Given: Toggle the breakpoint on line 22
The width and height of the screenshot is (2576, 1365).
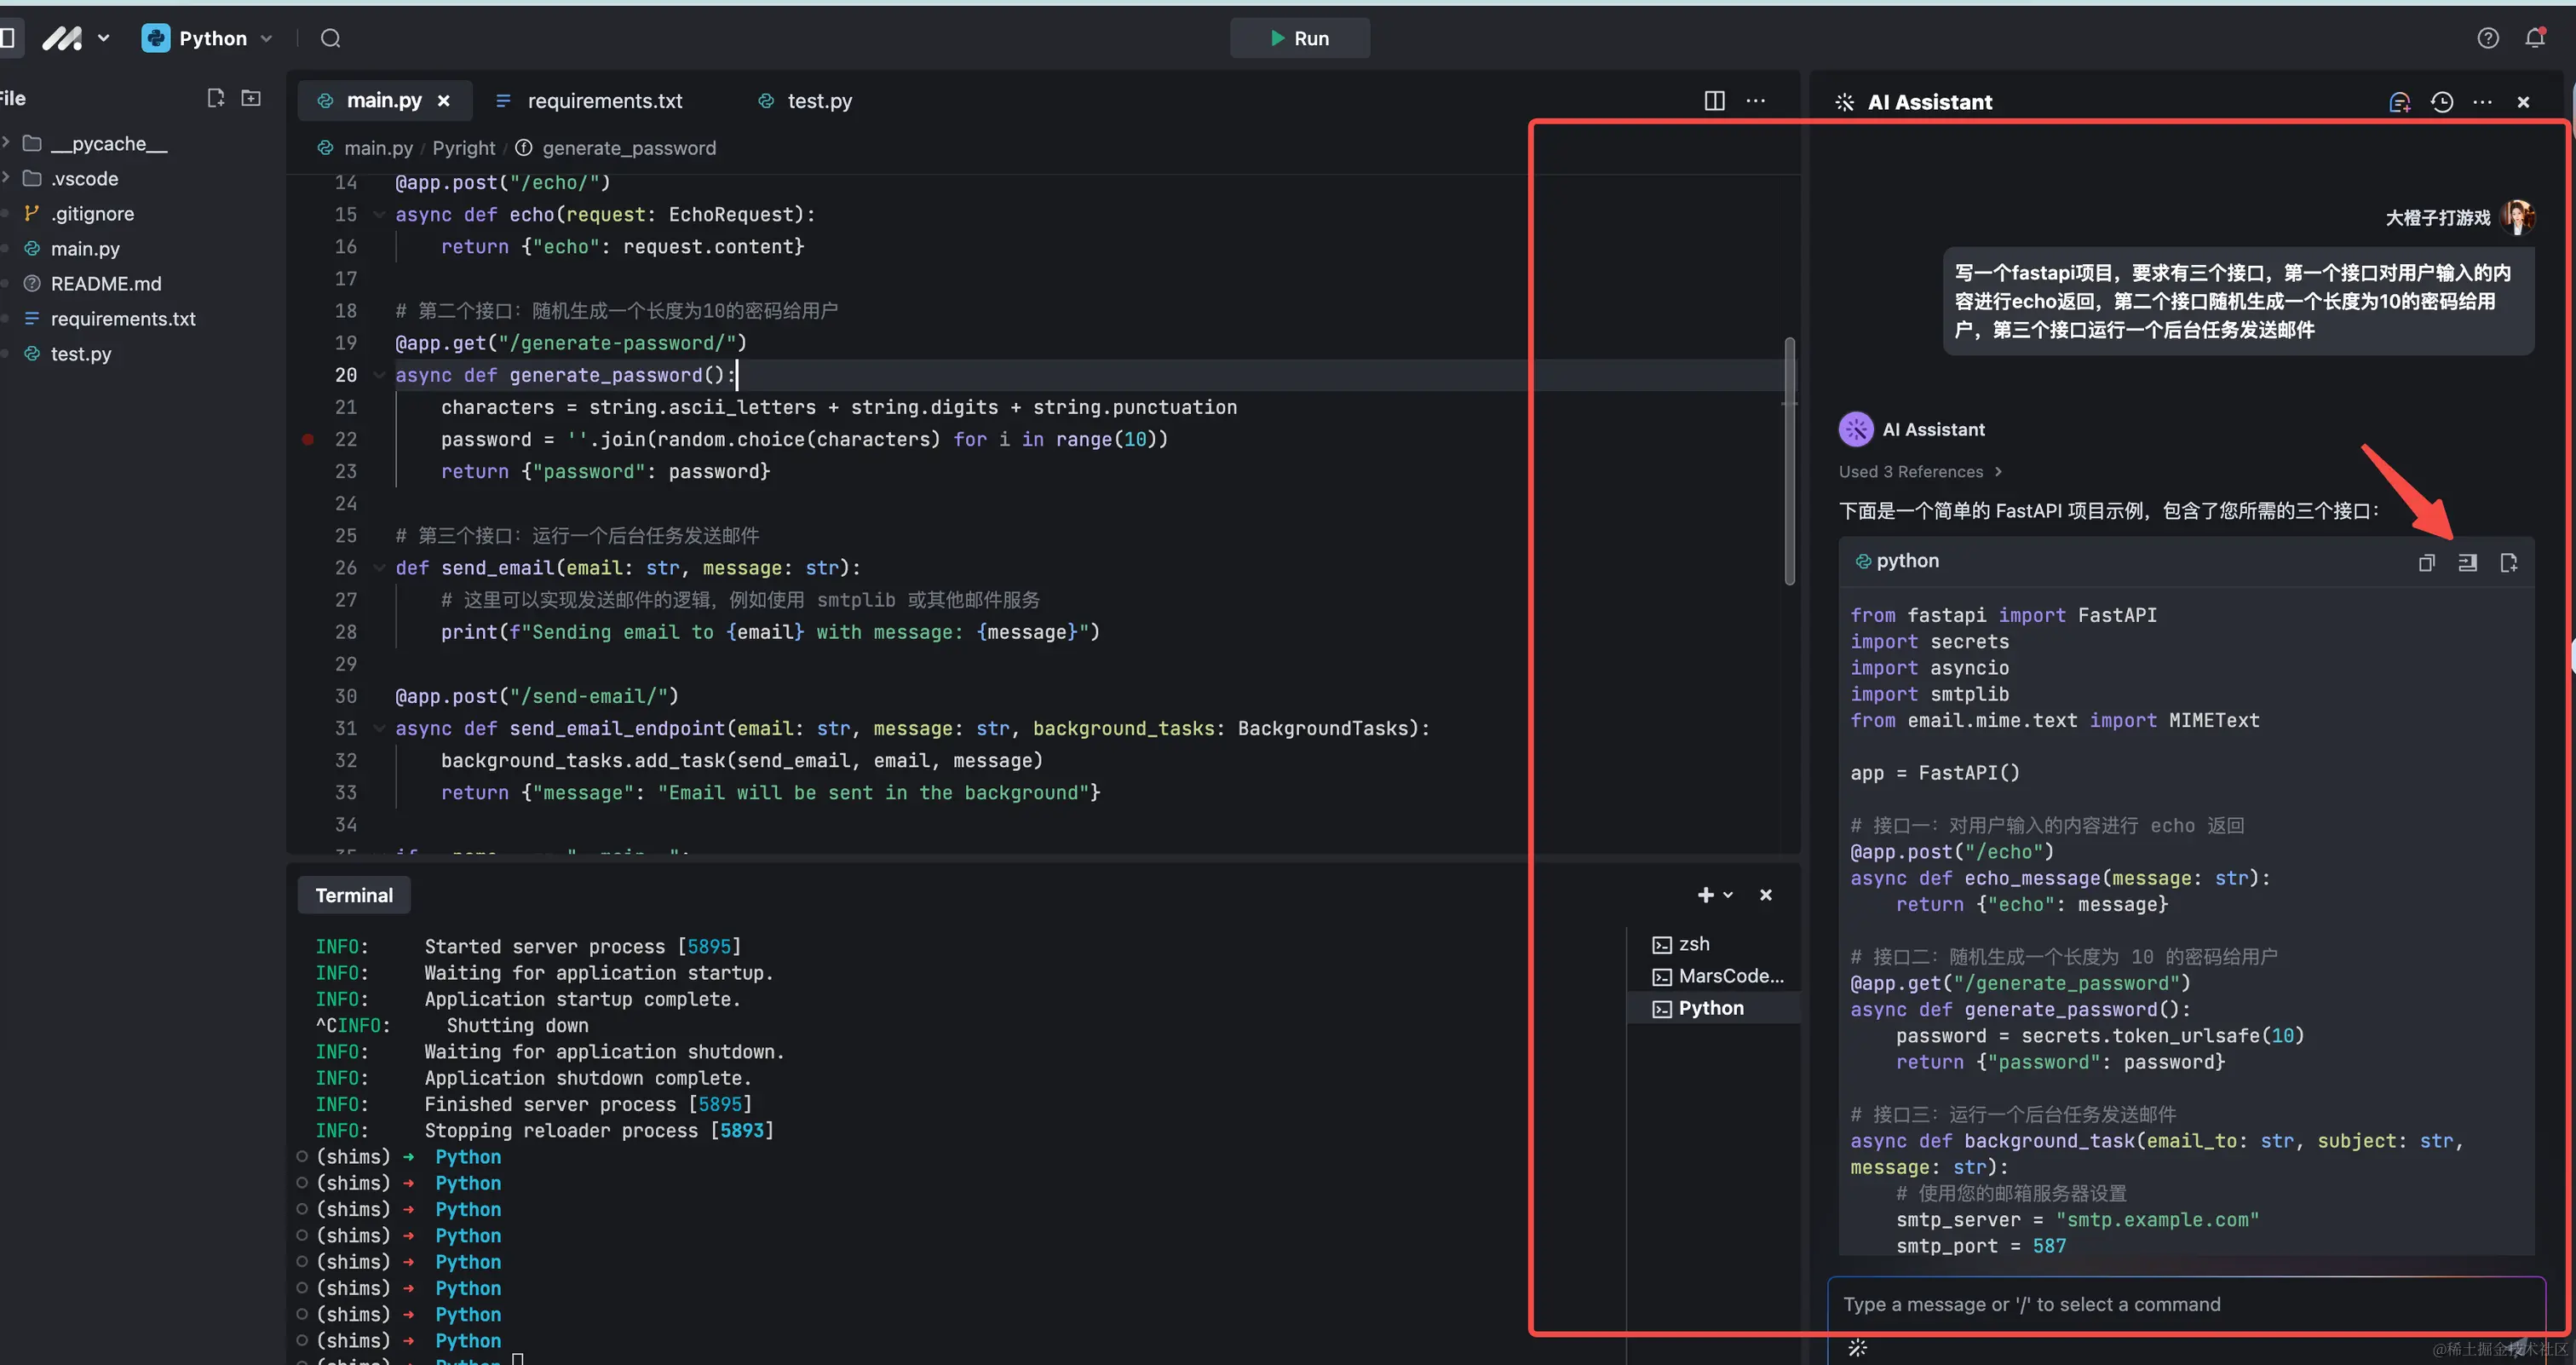Looking at the screenshot, I should tap(308, 439).
